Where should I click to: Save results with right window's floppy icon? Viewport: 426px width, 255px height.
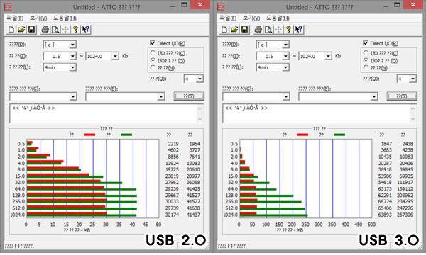tap(244, 30)
